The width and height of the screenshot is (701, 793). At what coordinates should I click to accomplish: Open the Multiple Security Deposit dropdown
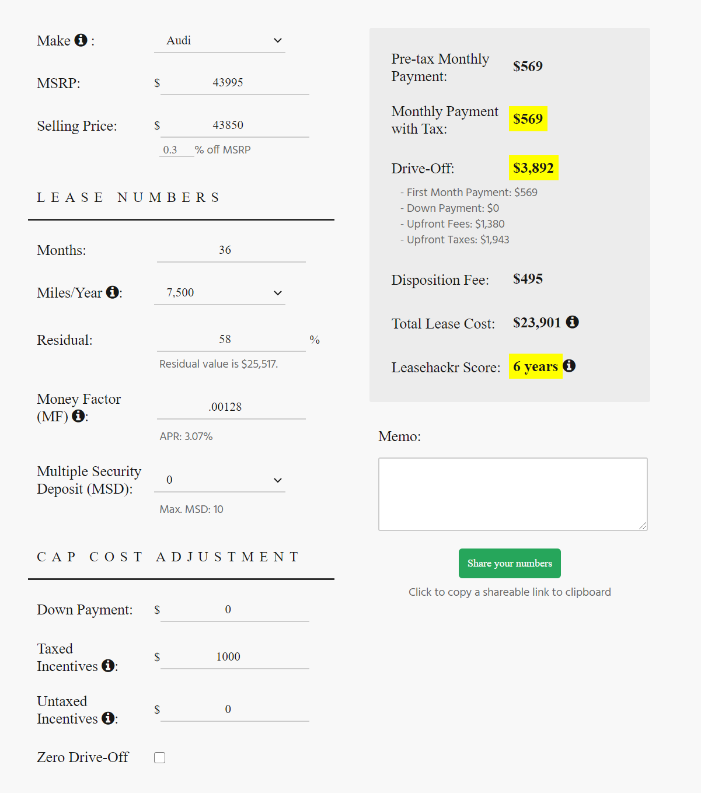pyautogui.click(x=219, y=480)
